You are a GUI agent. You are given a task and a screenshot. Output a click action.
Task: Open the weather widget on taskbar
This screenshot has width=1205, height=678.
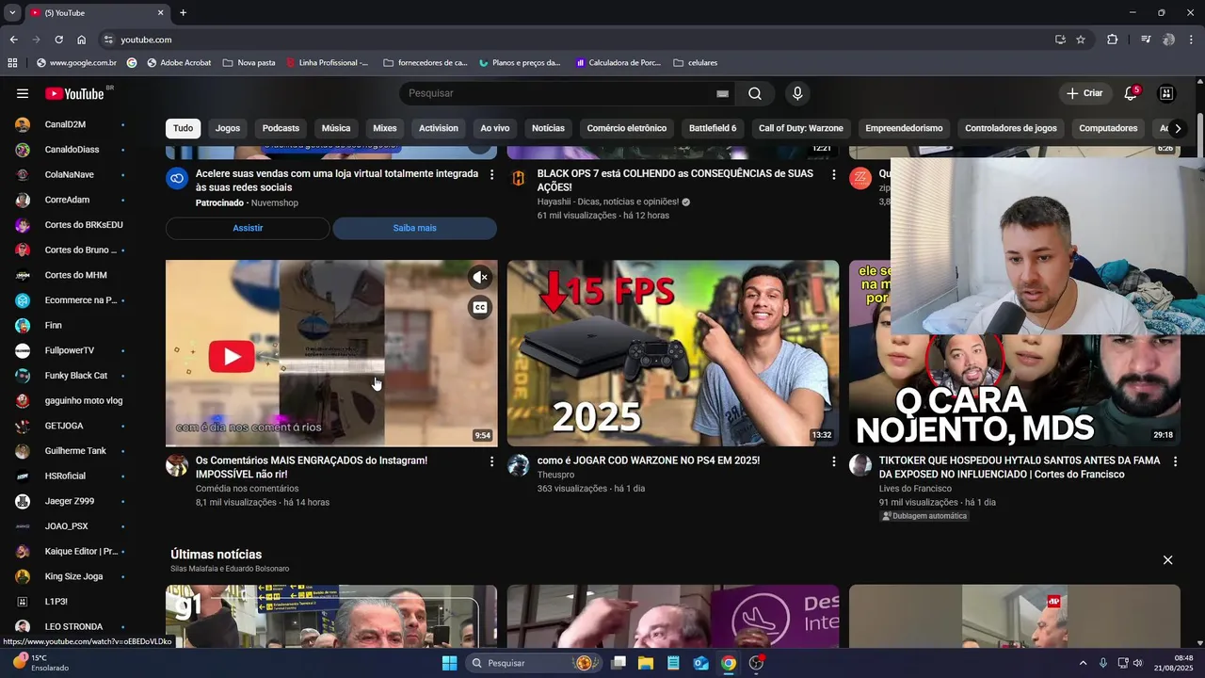[x=42, y=663]
